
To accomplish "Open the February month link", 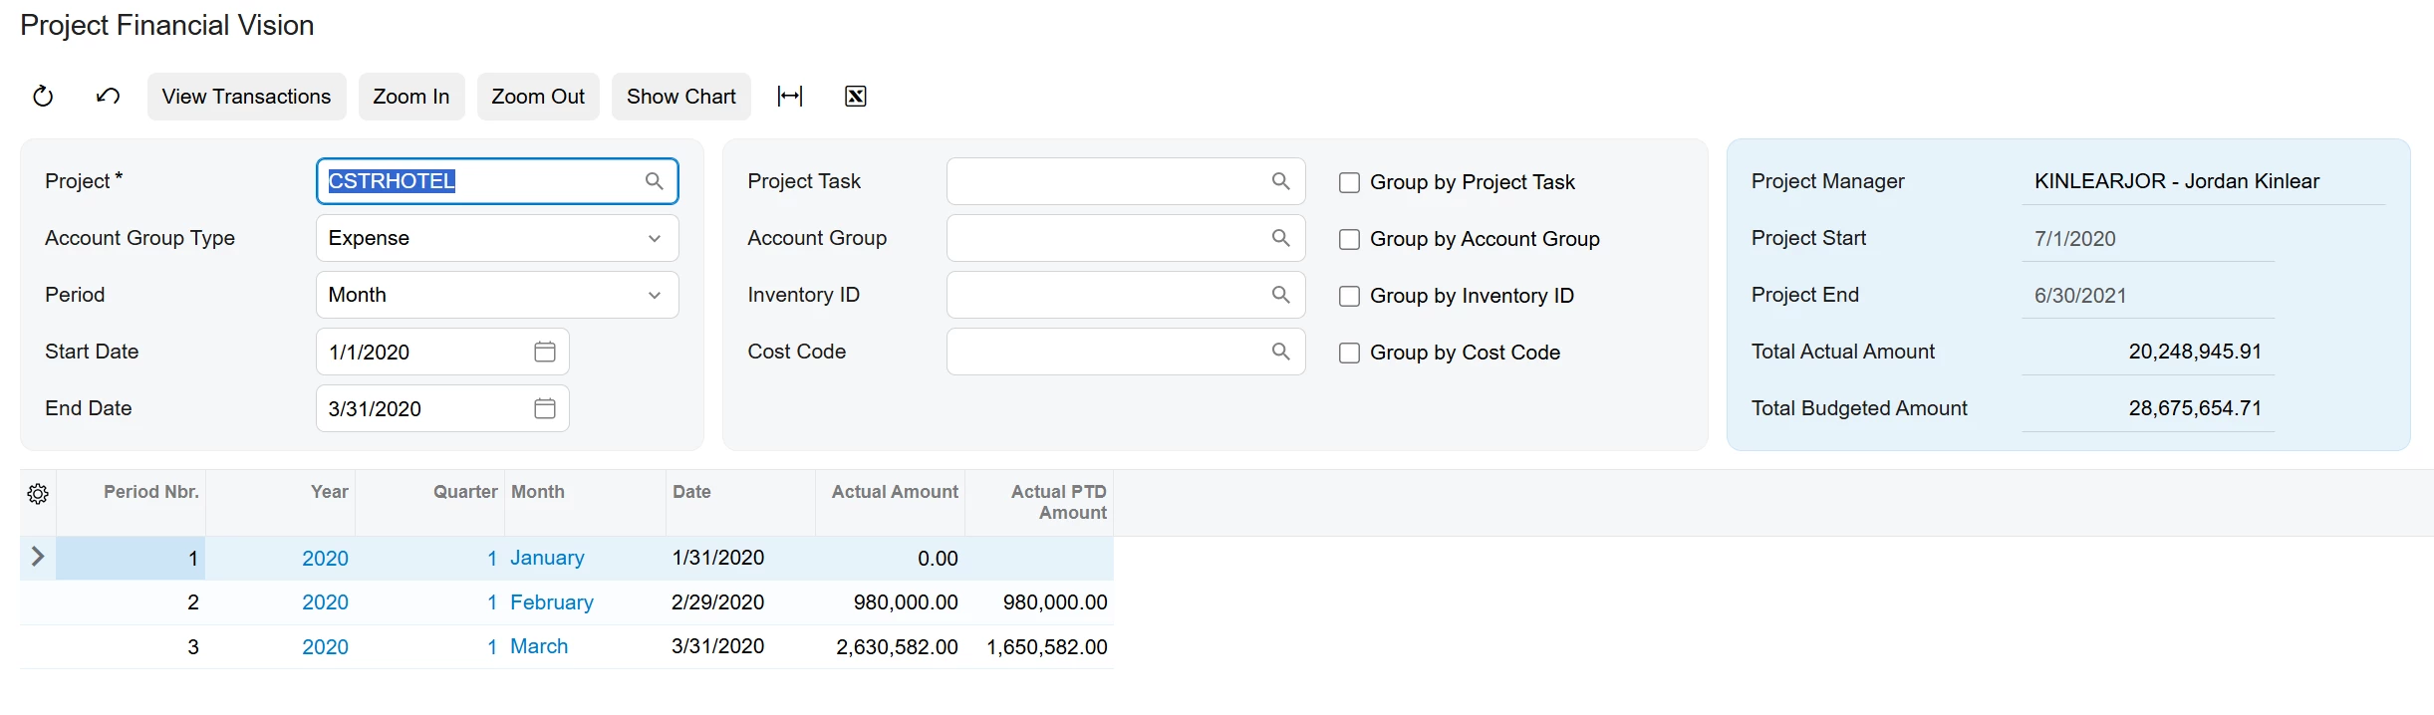I will pos(551,602).
